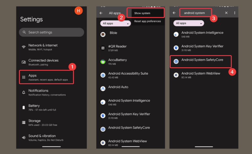Open Notifications settings

pyautogui.click(x=51, y=92)
